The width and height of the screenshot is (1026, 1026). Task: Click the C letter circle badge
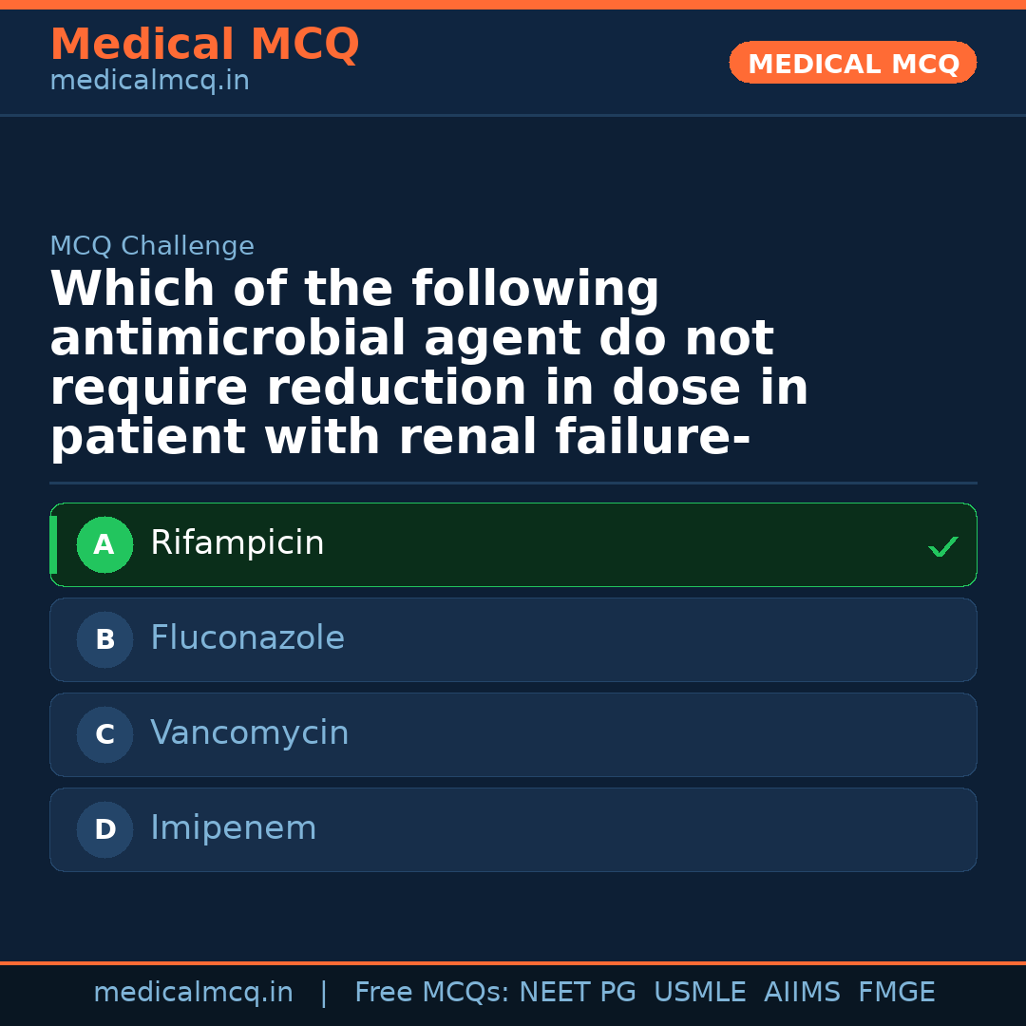pyautogui.click(x=104, y=735)
